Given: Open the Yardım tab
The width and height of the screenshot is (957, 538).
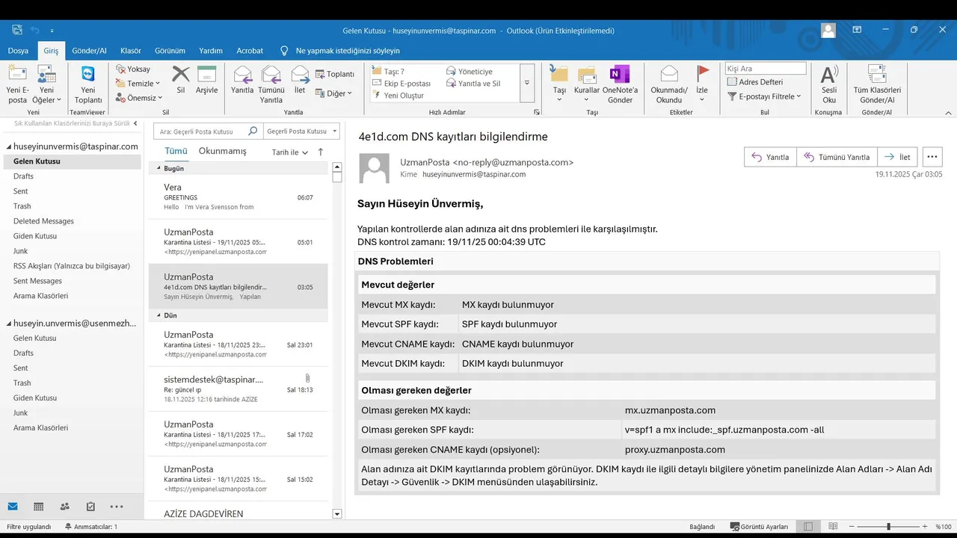Looking at the screenshot, I should click(x=211, y=51).
